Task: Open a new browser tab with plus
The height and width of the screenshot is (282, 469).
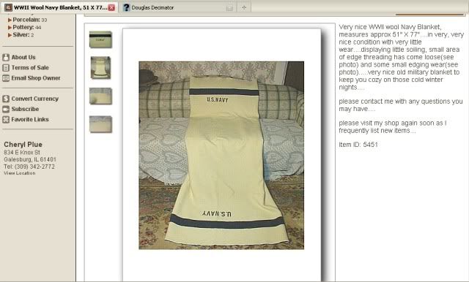Action: click(244, 7)
